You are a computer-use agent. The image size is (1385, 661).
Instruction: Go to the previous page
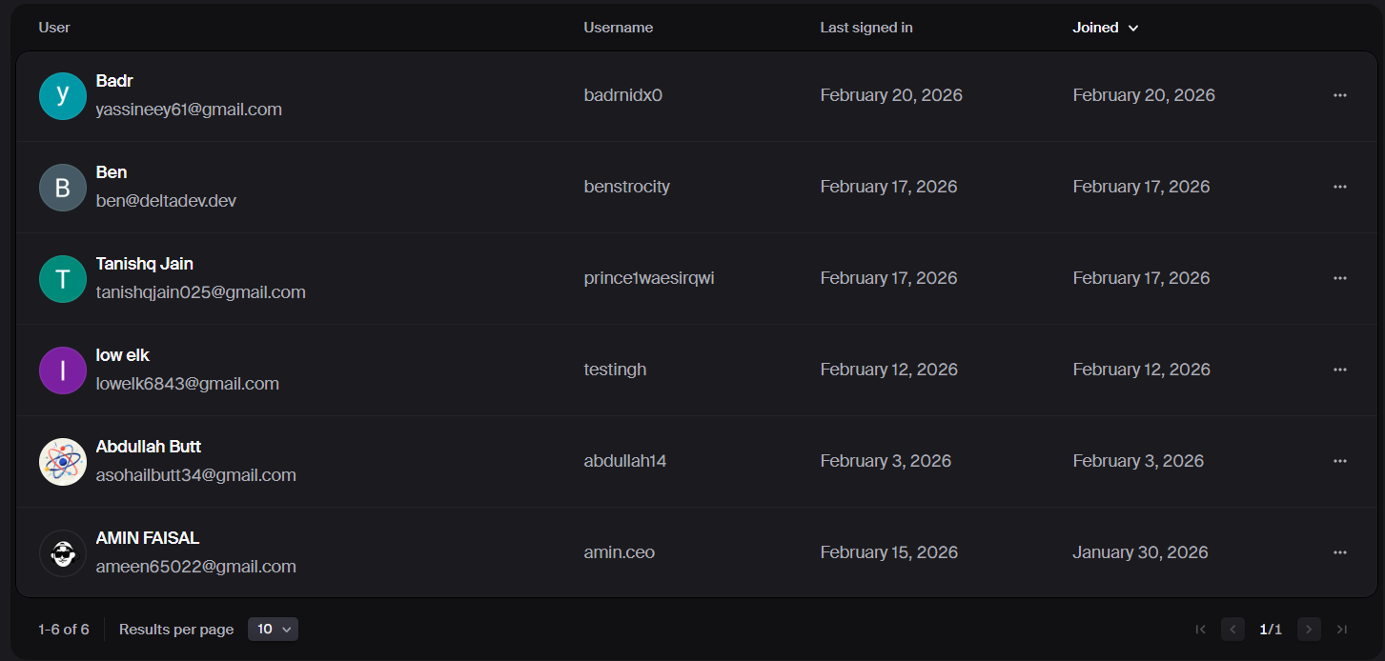(x=1232, y=629)
